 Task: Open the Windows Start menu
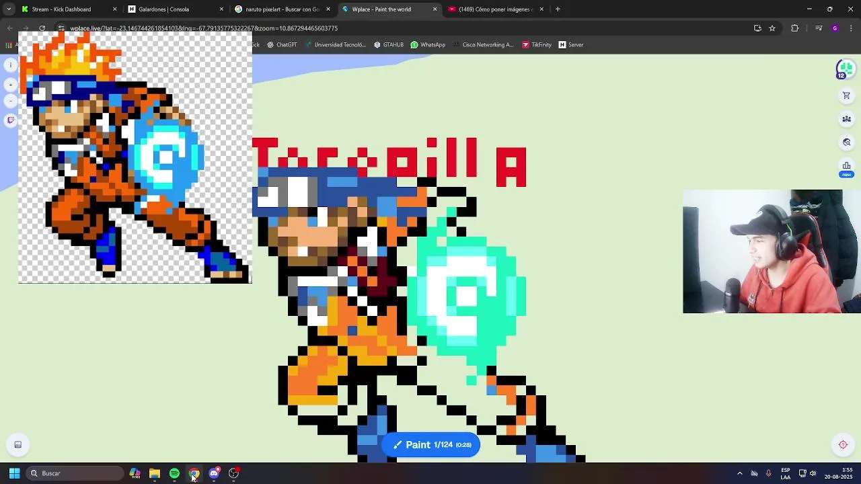pos(14,473)
